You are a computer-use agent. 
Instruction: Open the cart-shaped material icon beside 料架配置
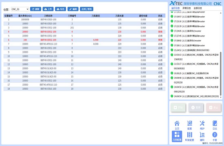click(x=202, y=136)
